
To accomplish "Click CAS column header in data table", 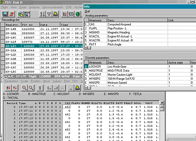I will pos(67,103).
